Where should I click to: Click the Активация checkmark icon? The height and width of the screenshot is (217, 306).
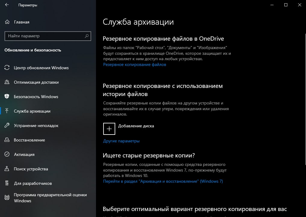(x=7, y=154)
